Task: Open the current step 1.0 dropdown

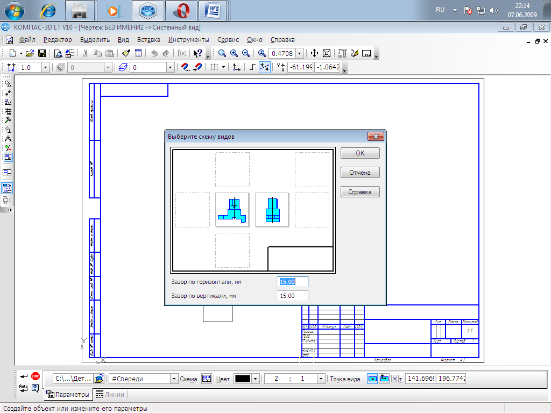Action: 45,67
